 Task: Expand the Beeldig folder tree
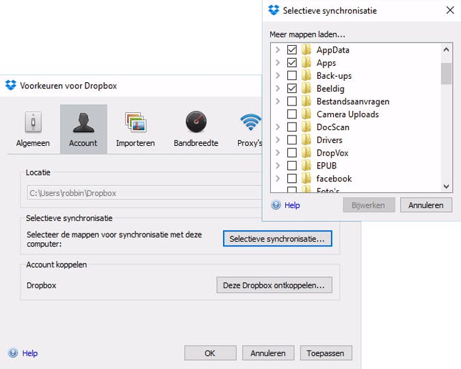(x=278, y=88)
